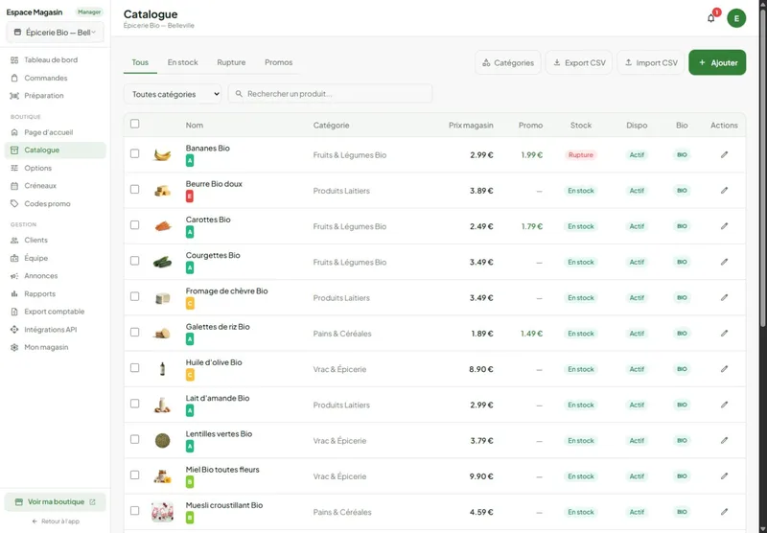
Task: Click the 1.79 € promo price for Carottes Bio
Action: point(532,226)
